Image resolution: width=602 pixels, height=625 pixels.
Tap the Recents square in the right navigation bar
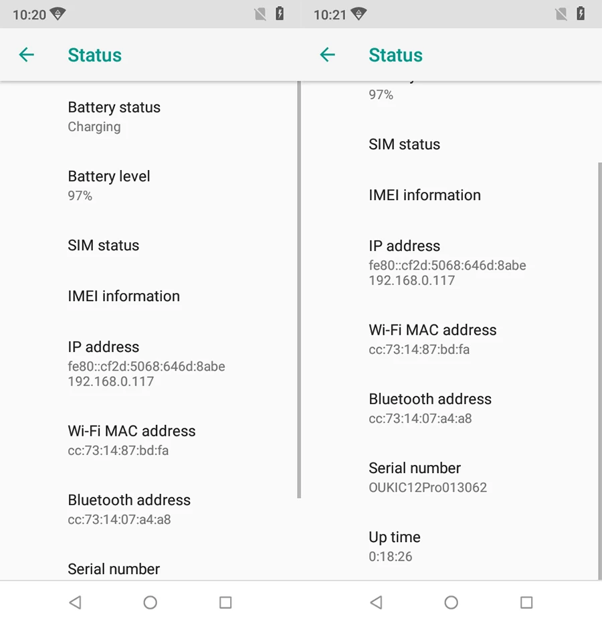tap(526, 602)
